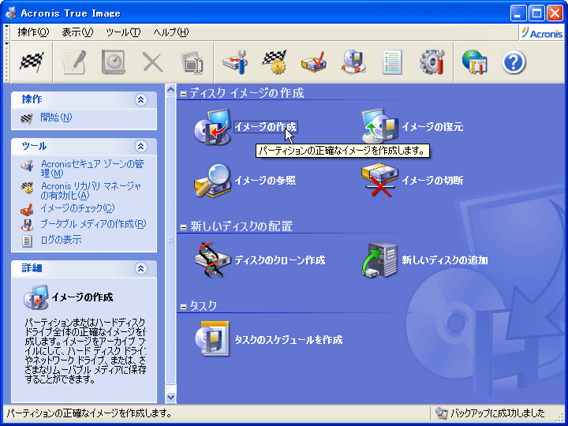Click the checkered flag Start toolbar icon
Screen dimensions: 568x426
click(32, 62)
